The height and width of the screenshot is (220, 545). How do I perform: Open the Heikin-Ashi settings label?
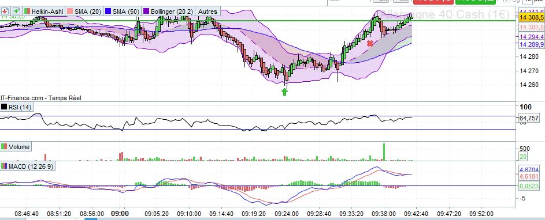47,12
